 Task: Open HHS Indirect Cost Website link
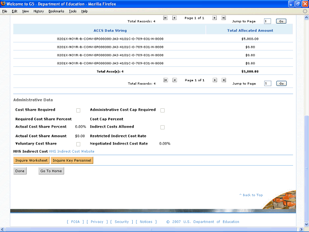pyautogui.click(x=71, y=151)
